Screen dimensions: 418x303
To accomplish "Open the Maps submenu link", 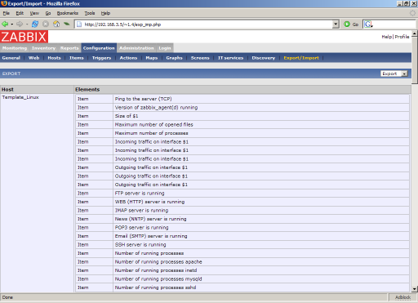I will pos(152,58).
